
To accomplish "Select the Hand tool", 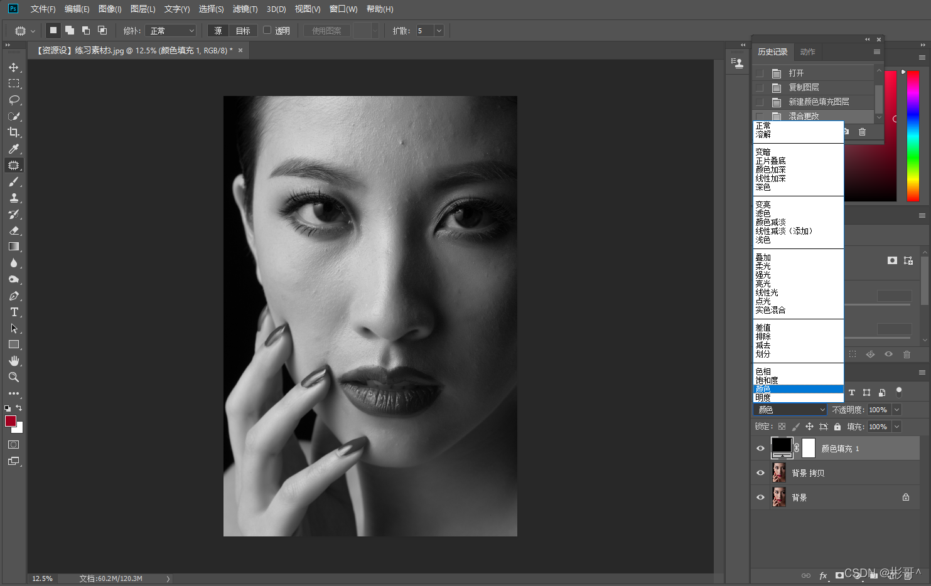I will click(14, 361).
